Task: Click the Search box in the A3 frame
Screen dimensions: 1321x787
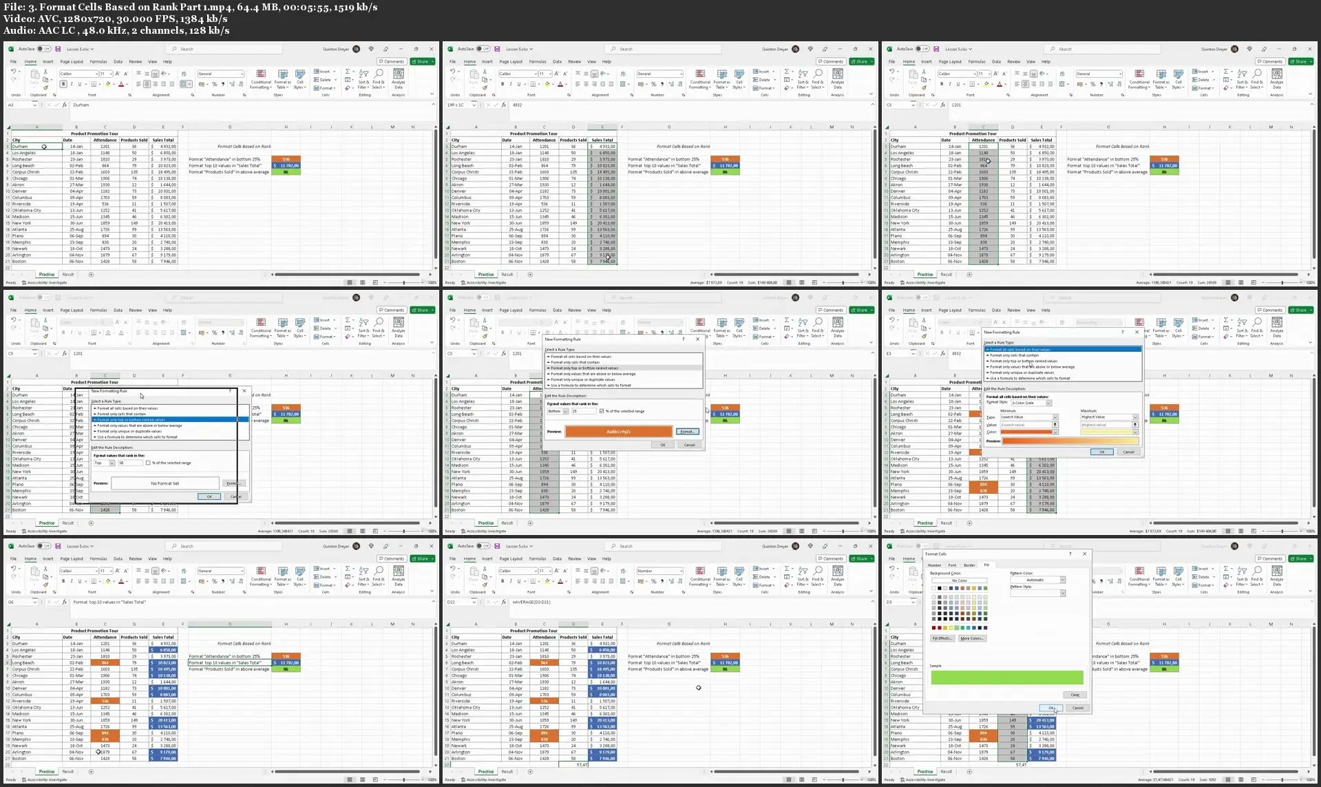Action: 224,49
